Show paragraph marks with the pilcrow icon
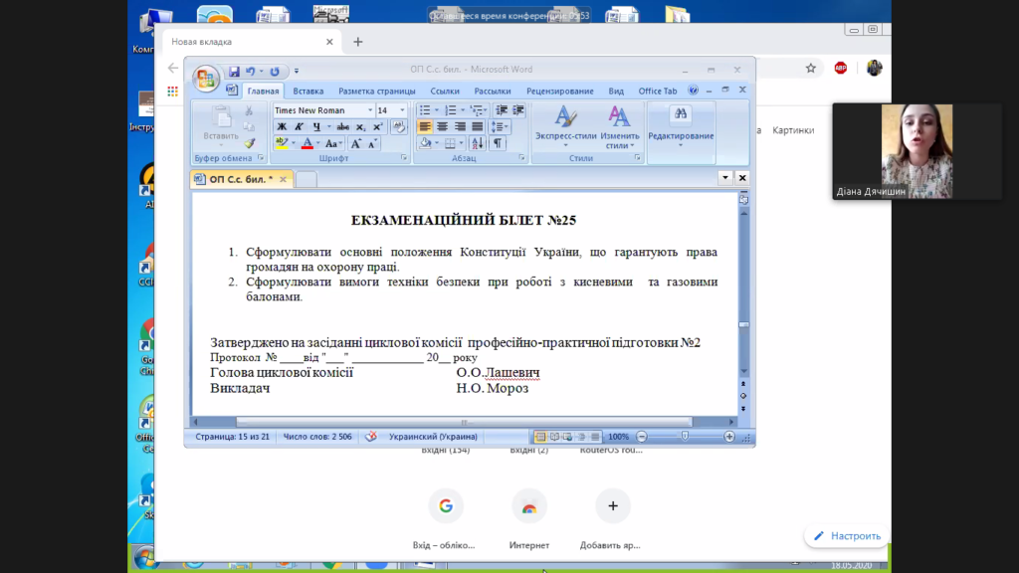 (x=498, y=143)
